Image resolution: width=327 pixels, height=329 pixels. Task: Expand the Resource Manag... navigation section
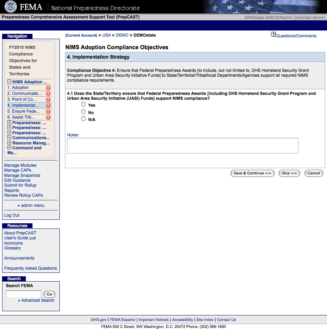(x=9, y=143)
